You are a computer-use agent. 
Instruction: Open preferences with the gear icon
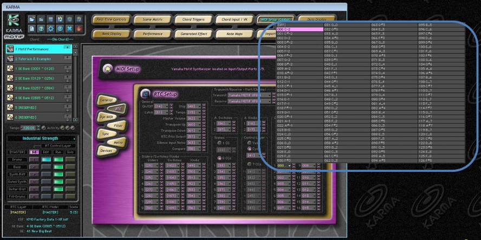pyautogui.click(x=50, y=29)
